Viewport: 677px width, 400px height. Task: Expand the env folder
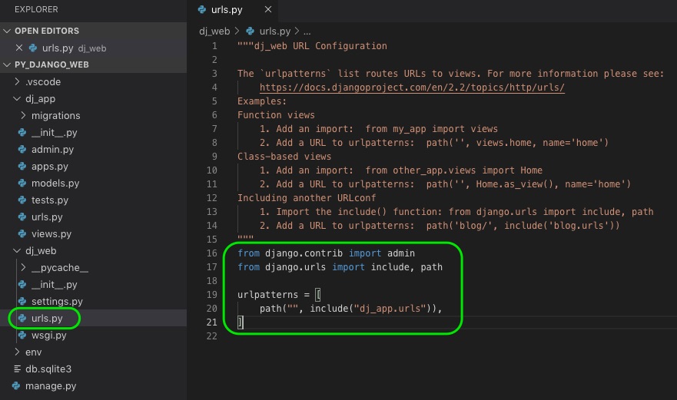tap(17, 352)
